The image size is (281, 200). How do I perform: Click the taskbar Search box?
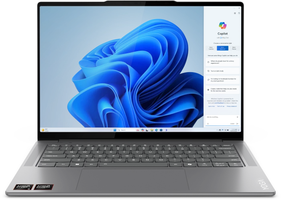[129, 130]
